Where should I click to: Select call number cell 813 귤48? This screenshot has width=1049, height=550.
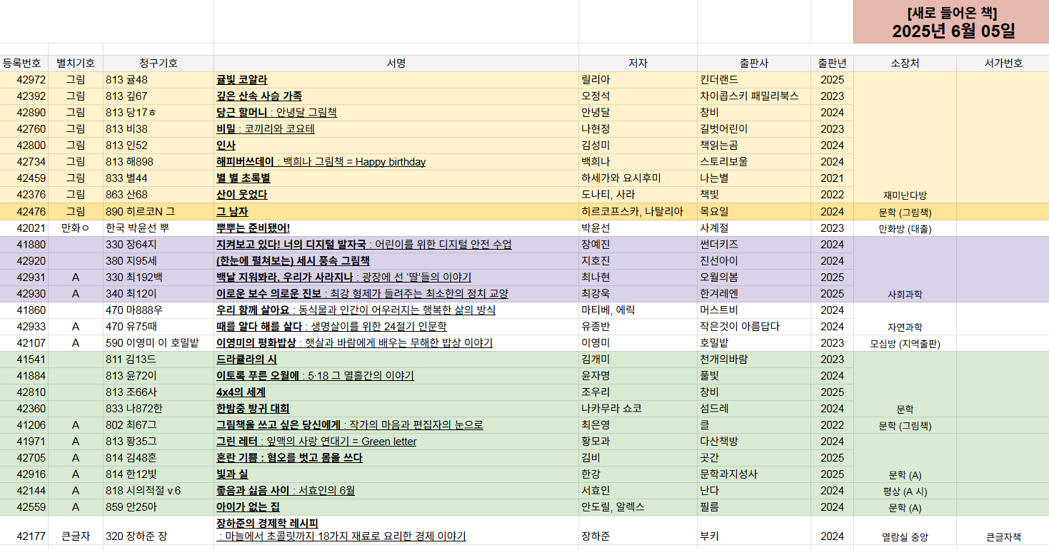click(159, 80)
